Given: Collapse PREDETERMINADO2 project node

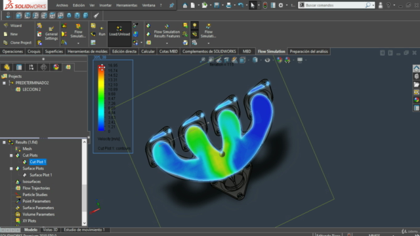Looking at the screenshot, I should click(x=4, y=83).
